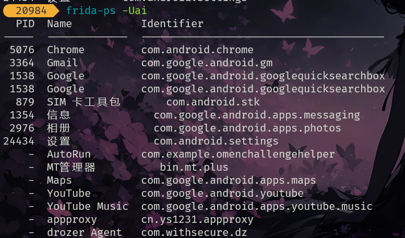Screen dimensions: 405x238
Task: Click the orange prompt badge 20984
Action: tap(31, 11)
